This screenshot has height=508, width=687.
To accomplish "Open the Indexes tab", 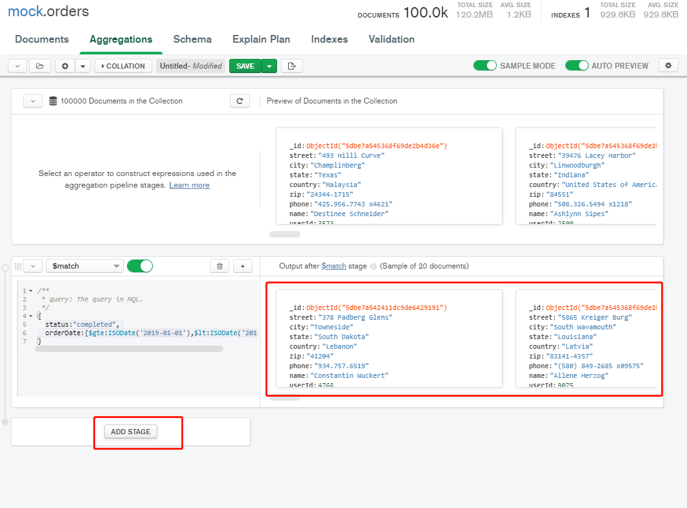I will (330, 39).
